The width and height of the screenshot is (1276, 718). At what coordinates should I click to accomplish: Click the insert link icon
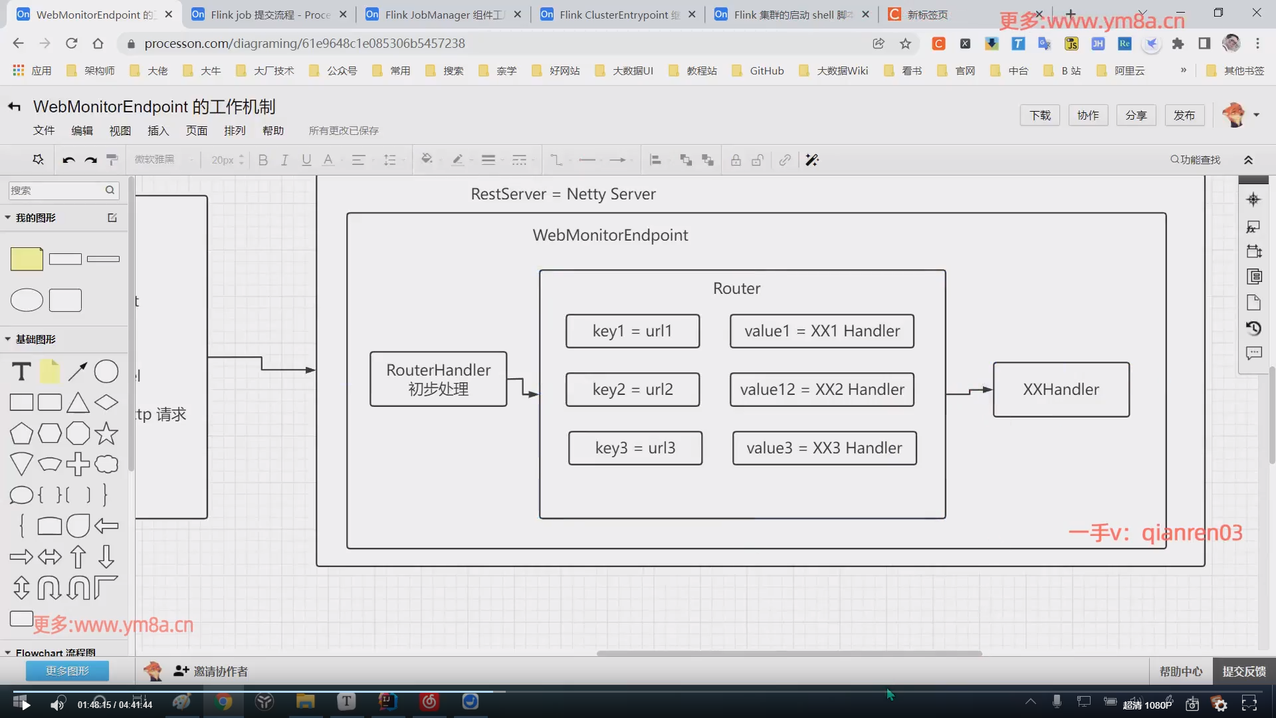[x=785, y=160]
